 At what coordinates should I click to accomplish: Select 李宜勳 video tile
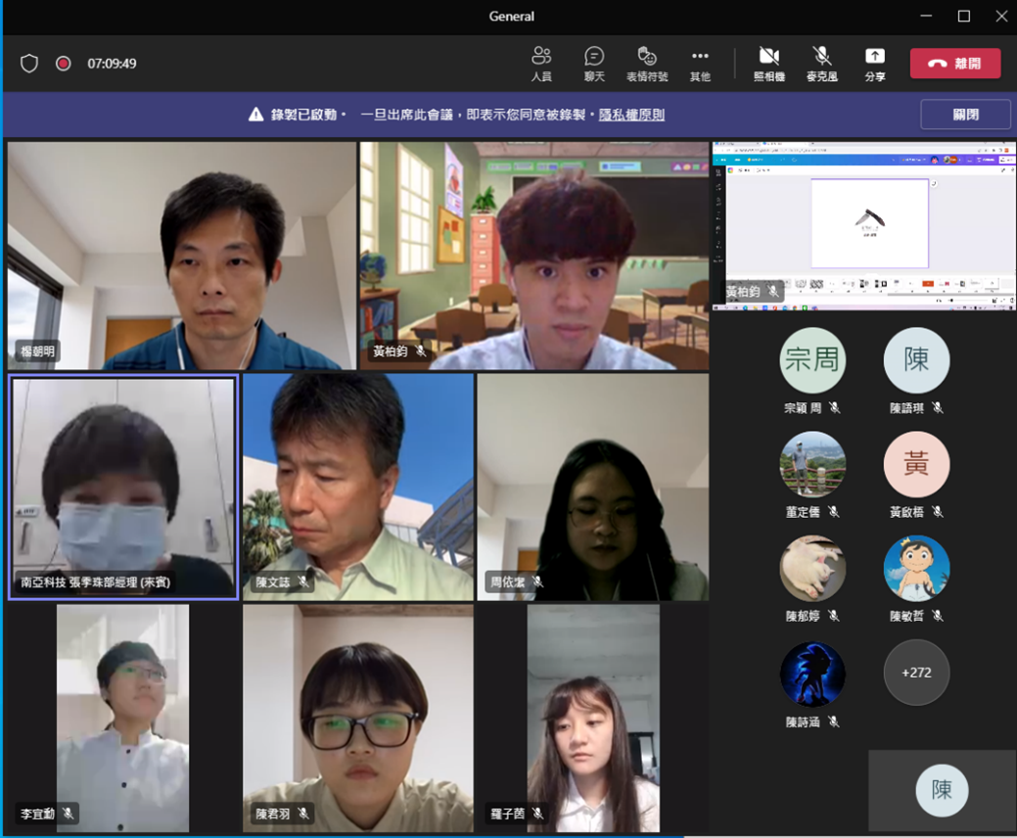tap(123, 718)
